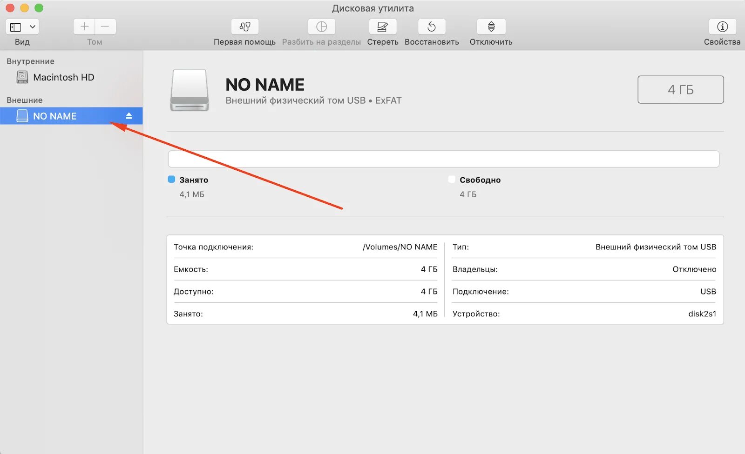Add a volume with the plus icon
745x454 pixels.
[x=84, y=27]
